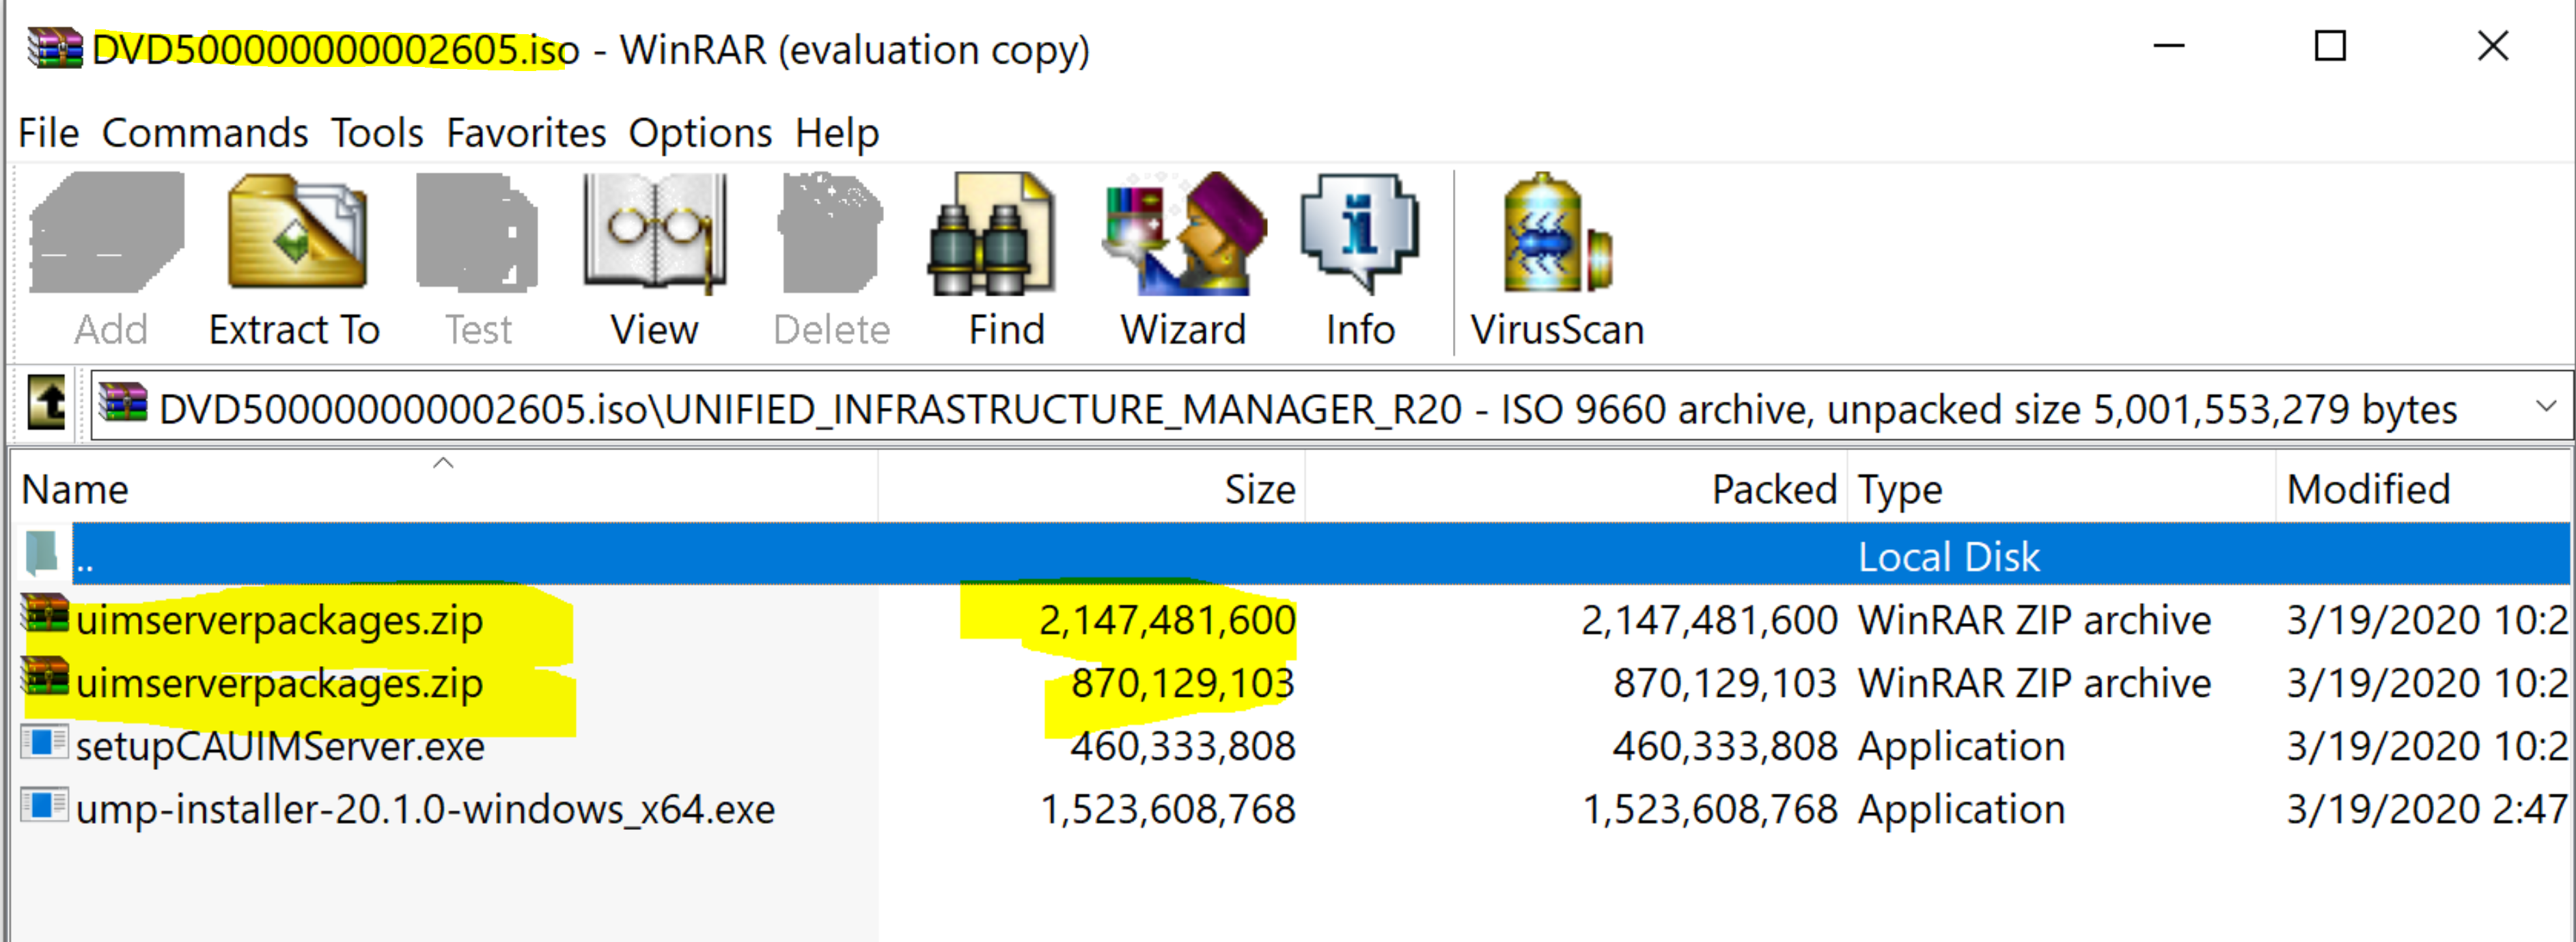Sort files by Size column header

[x=1258, y=490]
